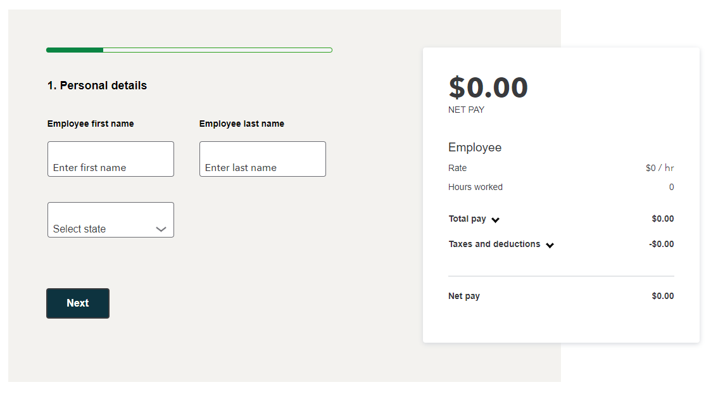Viewport: 718px width, 394px height.
Task: Click the Net pay total row
Action: point(561,296)
